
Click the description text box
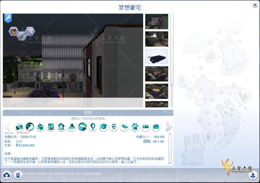point(84,160)
